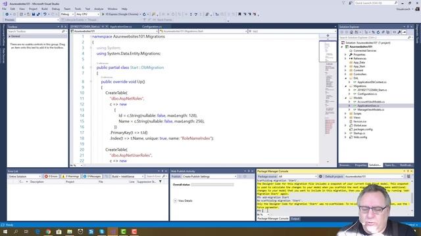Click the Overall status progress bar
This screenshot has width=421, height=236.
[x=212, y=185]
